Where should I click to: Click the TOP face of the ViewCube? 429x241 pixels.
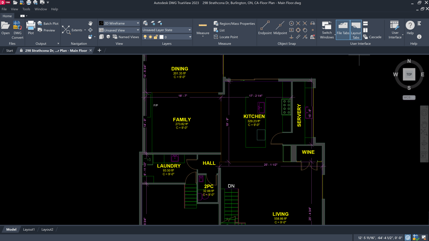pyautogui.click(x=409, y=75)
